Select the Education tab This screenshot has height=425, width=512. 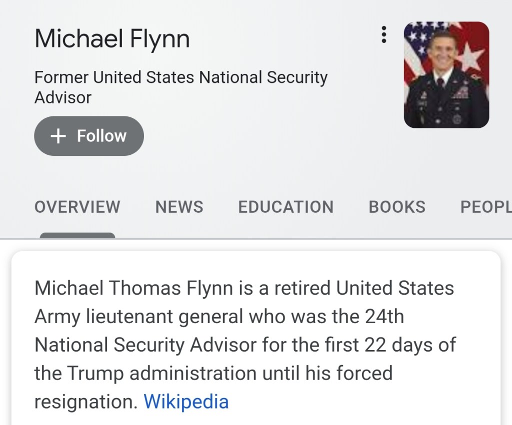pyautogui.click(x=285, y=207)
